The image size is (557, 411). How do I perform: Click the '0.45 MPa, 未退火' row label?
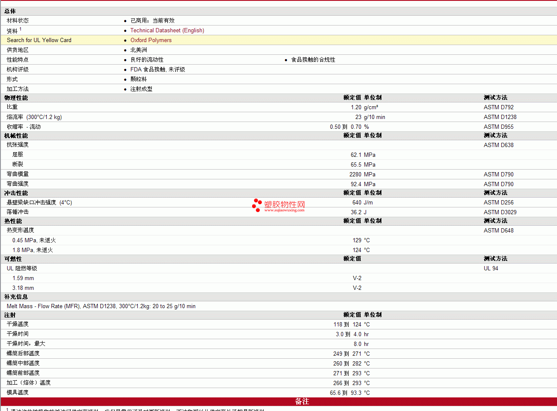coord(34,241)
